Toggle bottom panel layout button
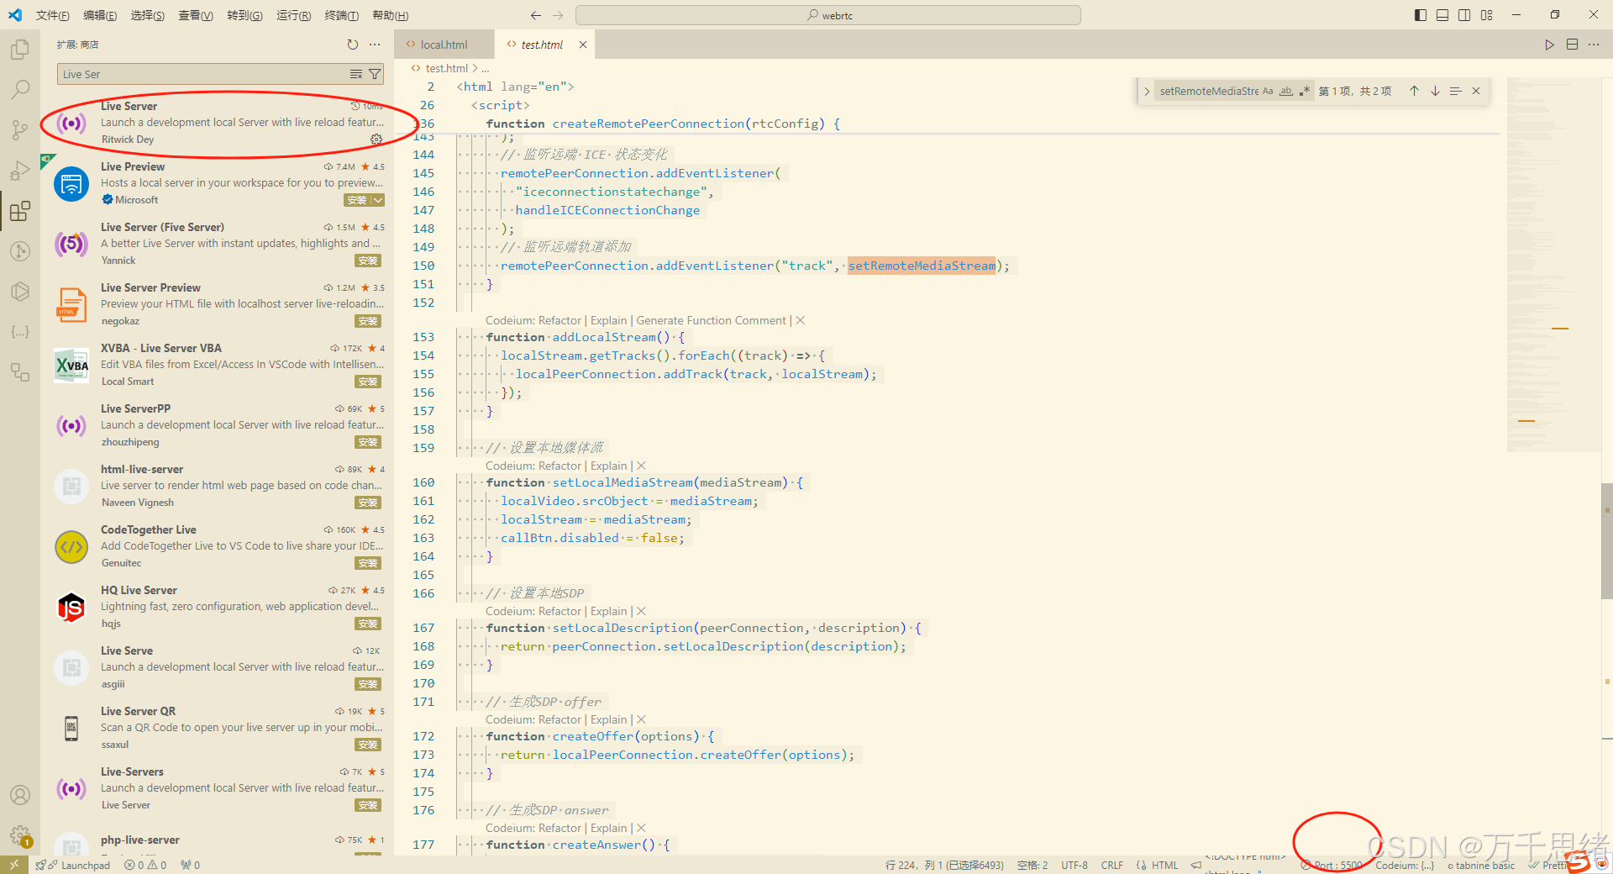 [1442, 15]
